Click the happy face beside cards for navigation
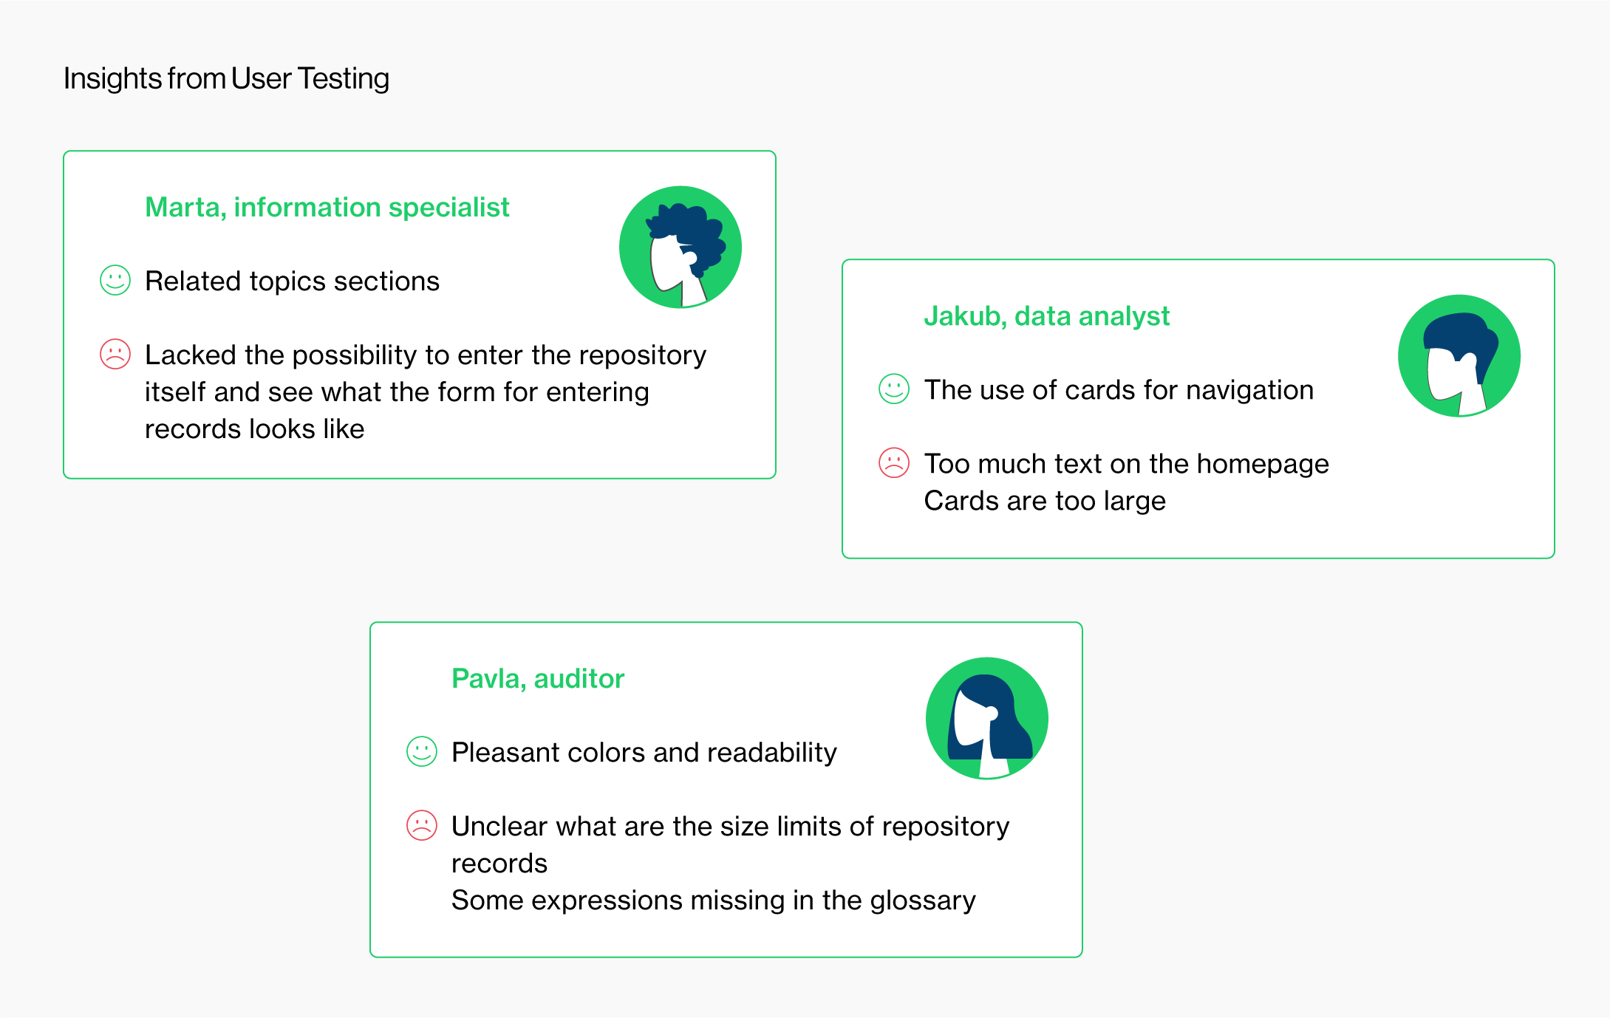 (x=894, y=389)
